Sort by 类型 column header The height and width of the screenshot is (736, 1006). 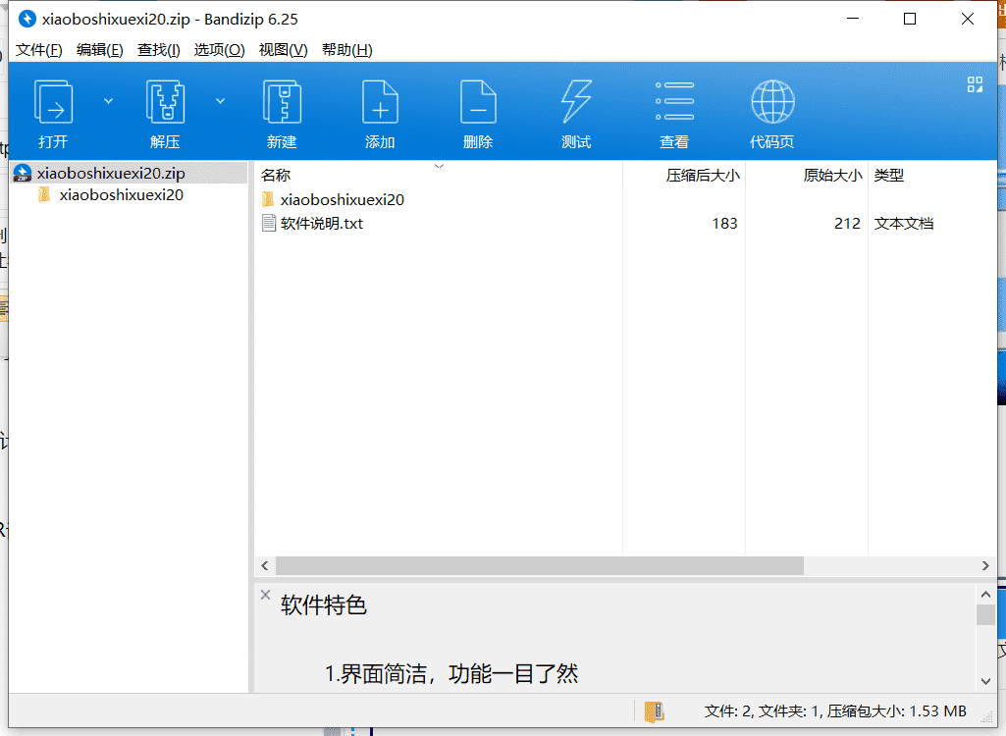click(888, 176)
